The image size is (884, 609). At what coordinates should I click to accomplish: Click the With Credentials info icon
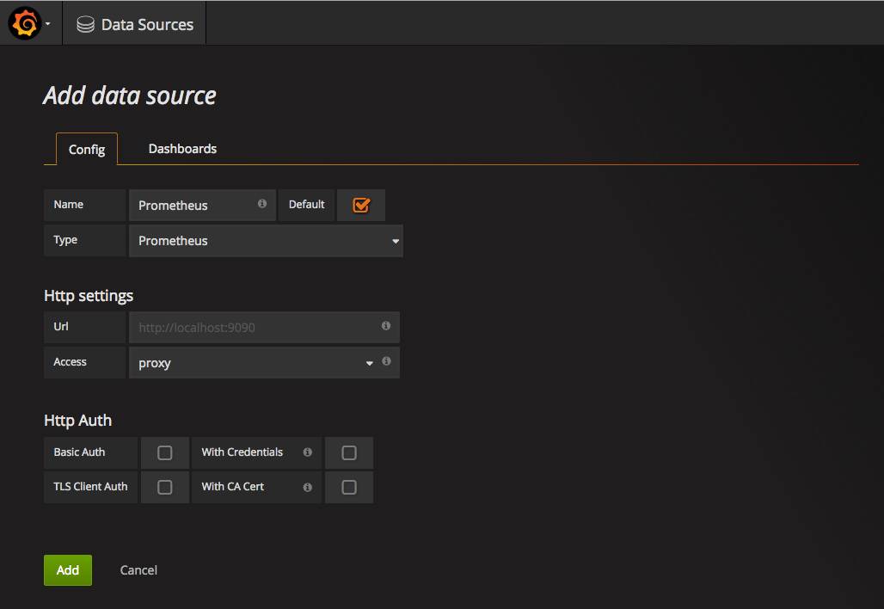pos(307,452)
